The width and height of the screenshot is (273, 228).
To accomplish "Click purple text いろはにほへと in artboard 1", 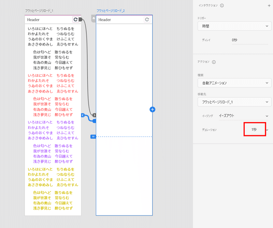I will [40, 122].
